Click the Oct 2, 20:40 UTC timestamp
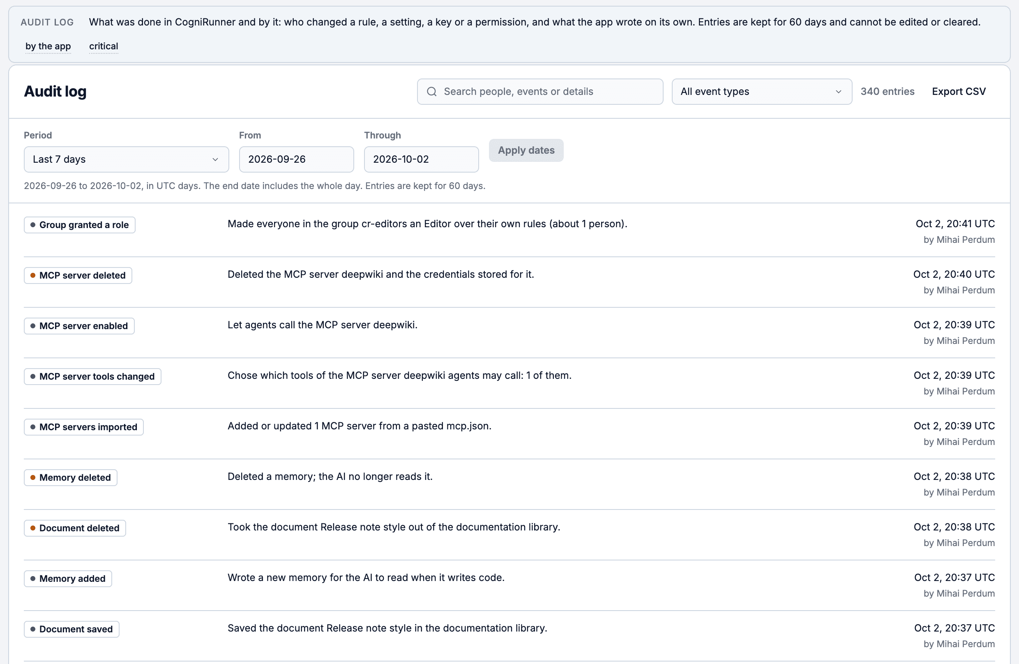The image size is (1019, 664). pos(954,274)
